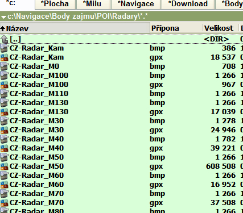Select CZ-Radar_M130 gpx file name
Image resolution: width=243 pixels, height=213 pixels.
click(39, 112)
